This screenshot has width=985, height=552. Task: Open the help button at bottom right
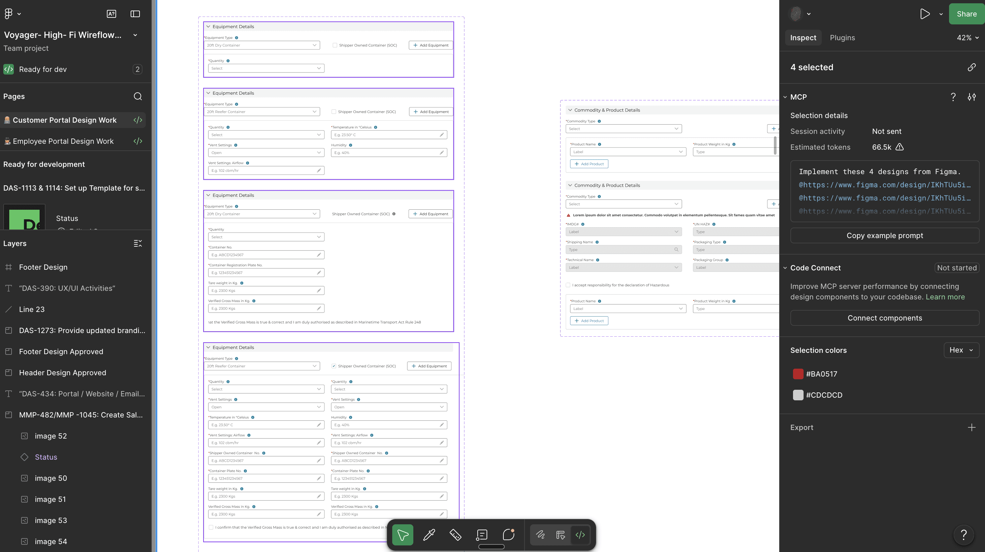pos(964,535)
